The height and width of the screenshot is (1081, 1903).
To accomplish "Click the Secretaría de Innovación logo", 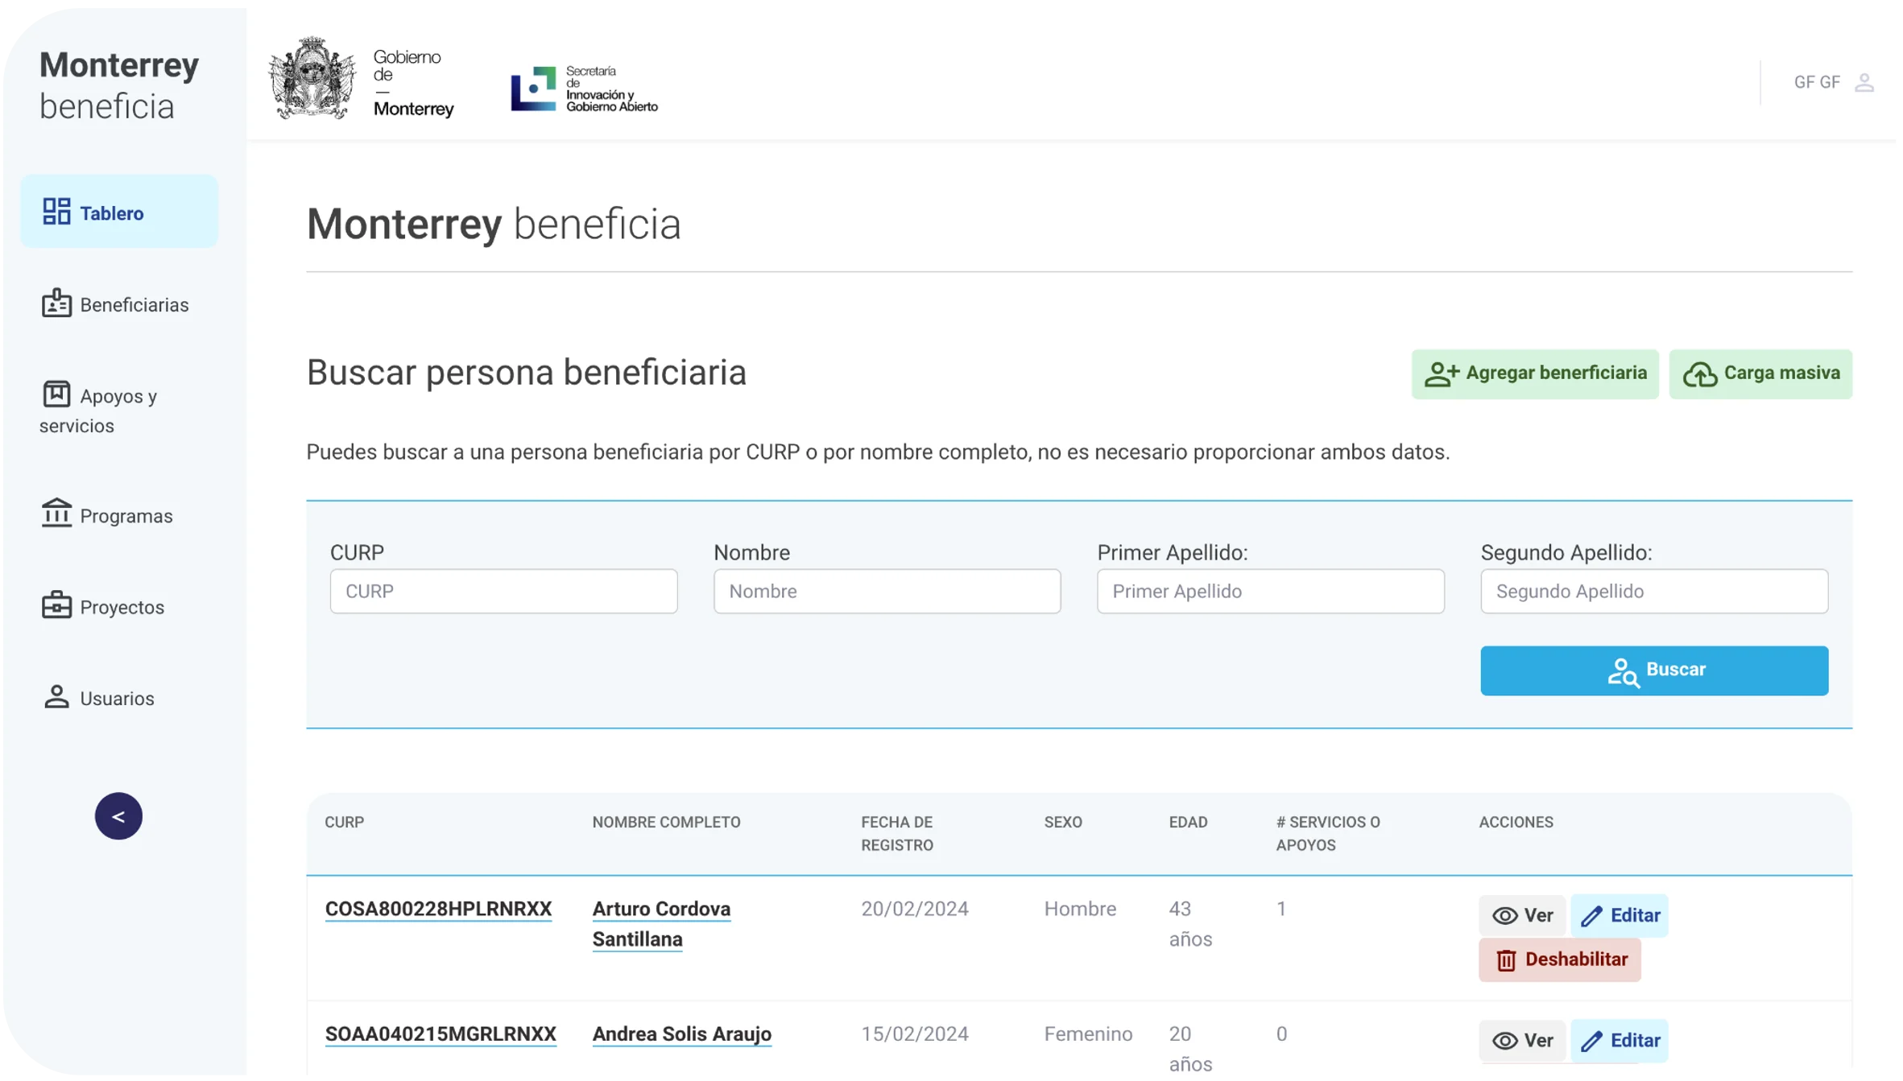I will pos(585,89).
